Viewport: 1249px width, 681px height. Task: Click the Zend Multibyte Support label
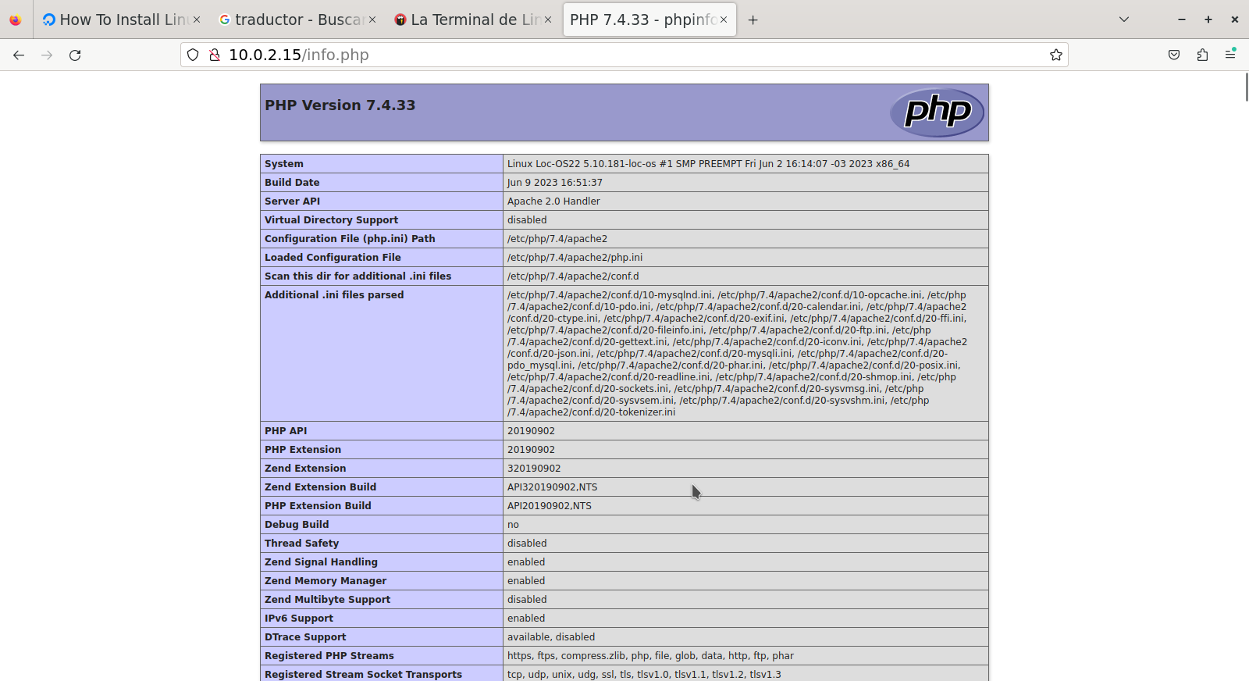coord(327,600)
